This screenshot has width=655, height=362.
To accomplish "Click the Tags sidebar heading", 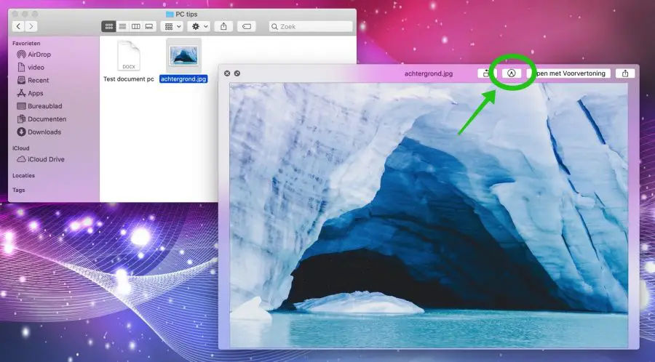I will [18, 190].
